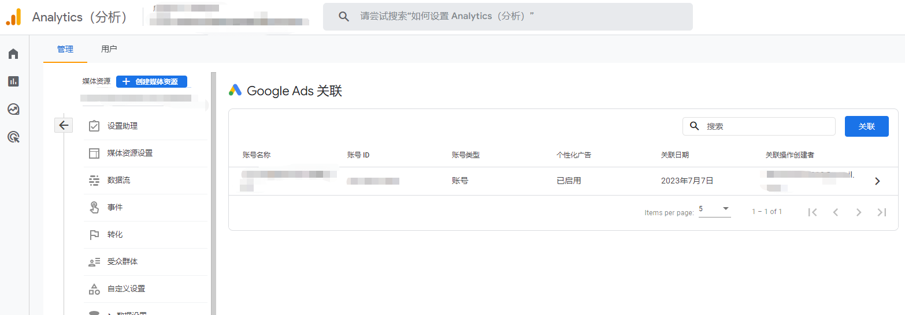The height and width of the screenshot is (315, 905).
Task: Click the 已启用 cell
Action: tap(569, 181)
